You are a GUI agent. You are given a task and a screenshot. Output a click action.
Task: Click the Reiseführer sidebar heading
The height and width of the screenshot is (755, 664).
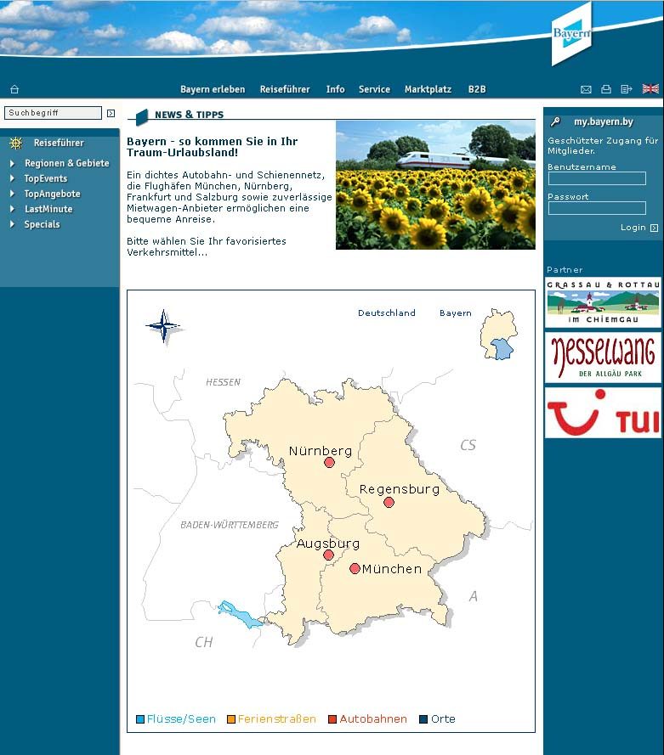[59, 143]
